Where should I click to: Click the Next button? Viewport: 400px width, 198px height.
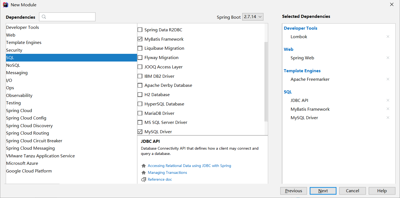323,191
